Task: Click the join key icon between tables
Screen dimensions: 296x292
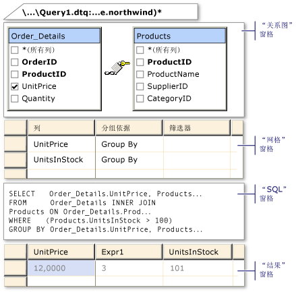Action: pyautogui.click(x=117, y=68)
